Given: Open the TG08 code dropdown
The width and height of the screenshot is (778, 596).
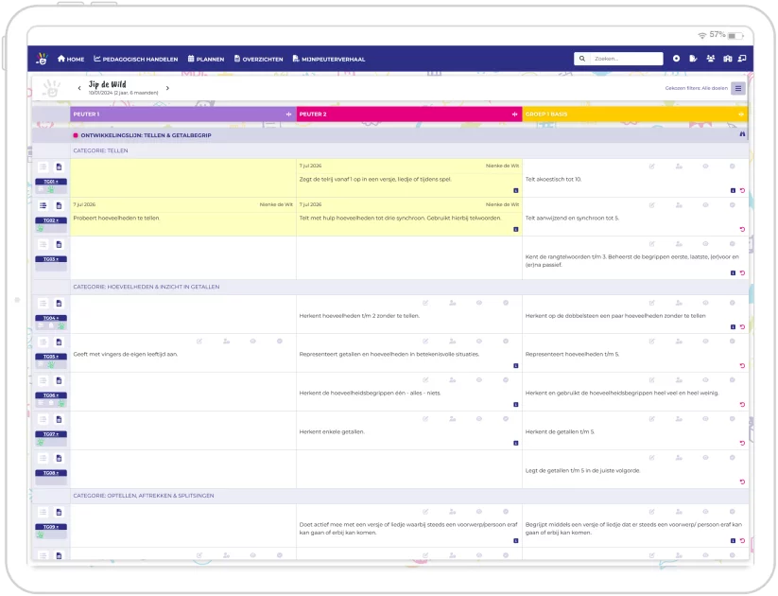Looking at the screenshot, I should (x=51, y=473).
